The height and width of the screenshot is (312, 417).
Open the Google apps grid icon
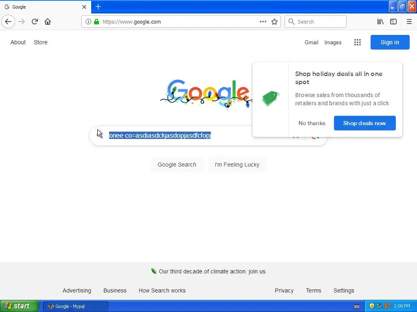coord(358,42)
